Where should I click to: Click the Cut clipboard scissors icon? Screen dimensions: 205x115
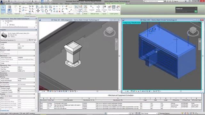(20, 6)
